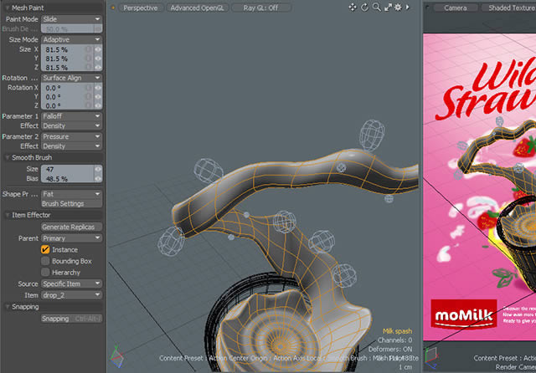This screenshot has height=373, width=536.
Task: Open the Paint Mode dropdown showing Slide
Action: pos(71,19)
